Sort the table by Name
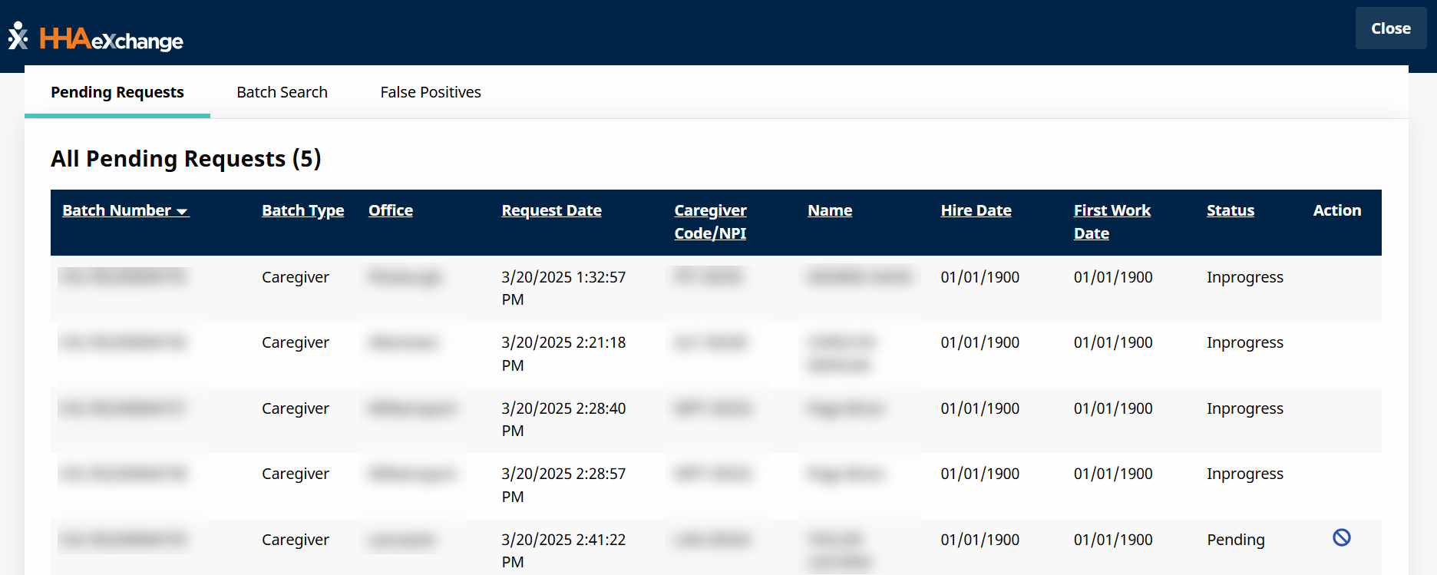Image resolution: width=1437 pixels, height=575 pixels. pyautogui.click(x=829, y=210)
